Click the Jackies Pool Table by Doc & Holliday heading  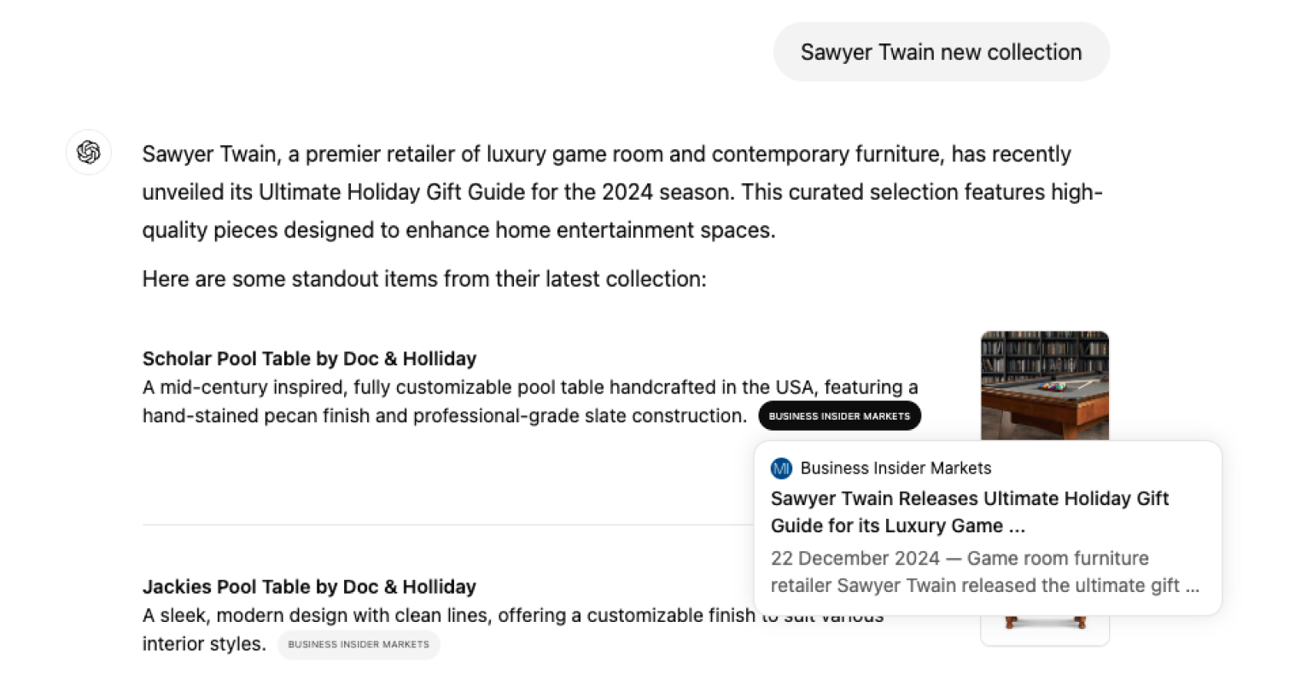point(309,587)
